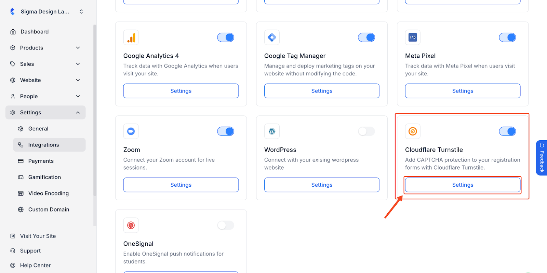This screenshot has width=547, height=273.
Task: Open the Sigma Design Lab workspace switcher
Action: coord(81,12)
